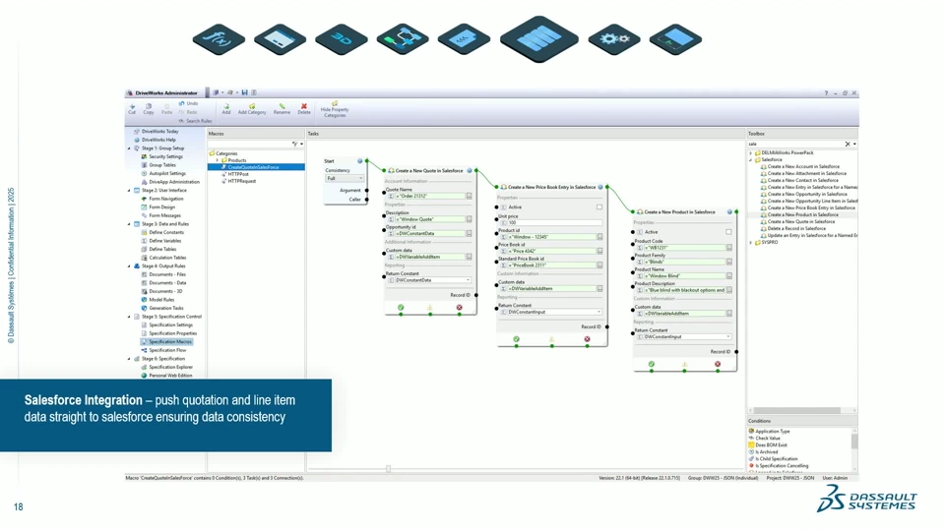Image resolution: width=945 pixels, height=531 pixels.
Task: Add a new macro with Add
Action: pyautogui.click(x=226, y=108)
